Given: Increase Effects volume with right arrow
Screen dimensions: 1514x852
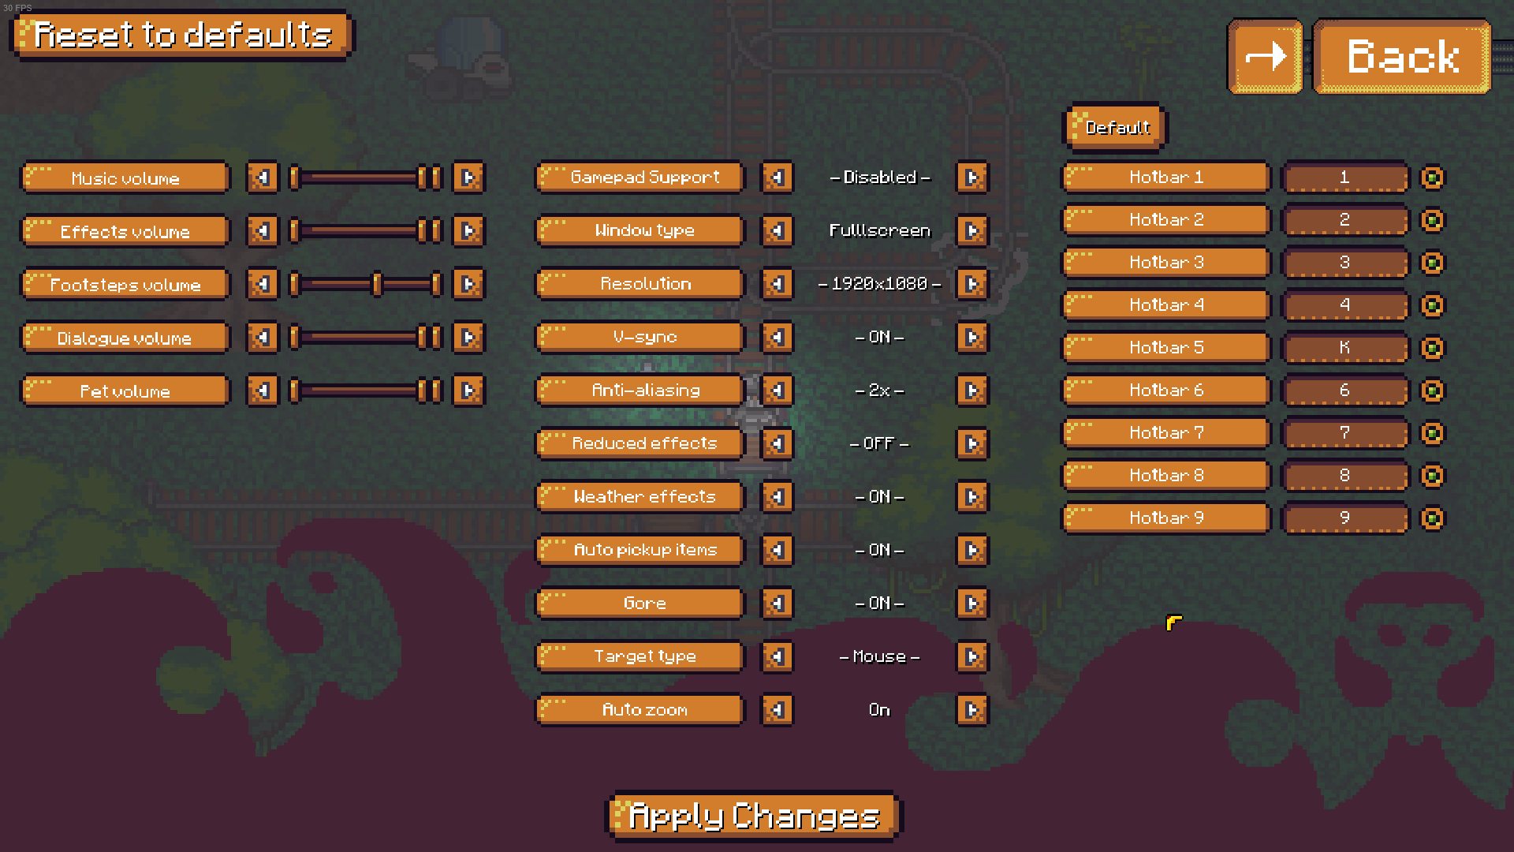Looking at the screenshot, I should click(468, 231).
